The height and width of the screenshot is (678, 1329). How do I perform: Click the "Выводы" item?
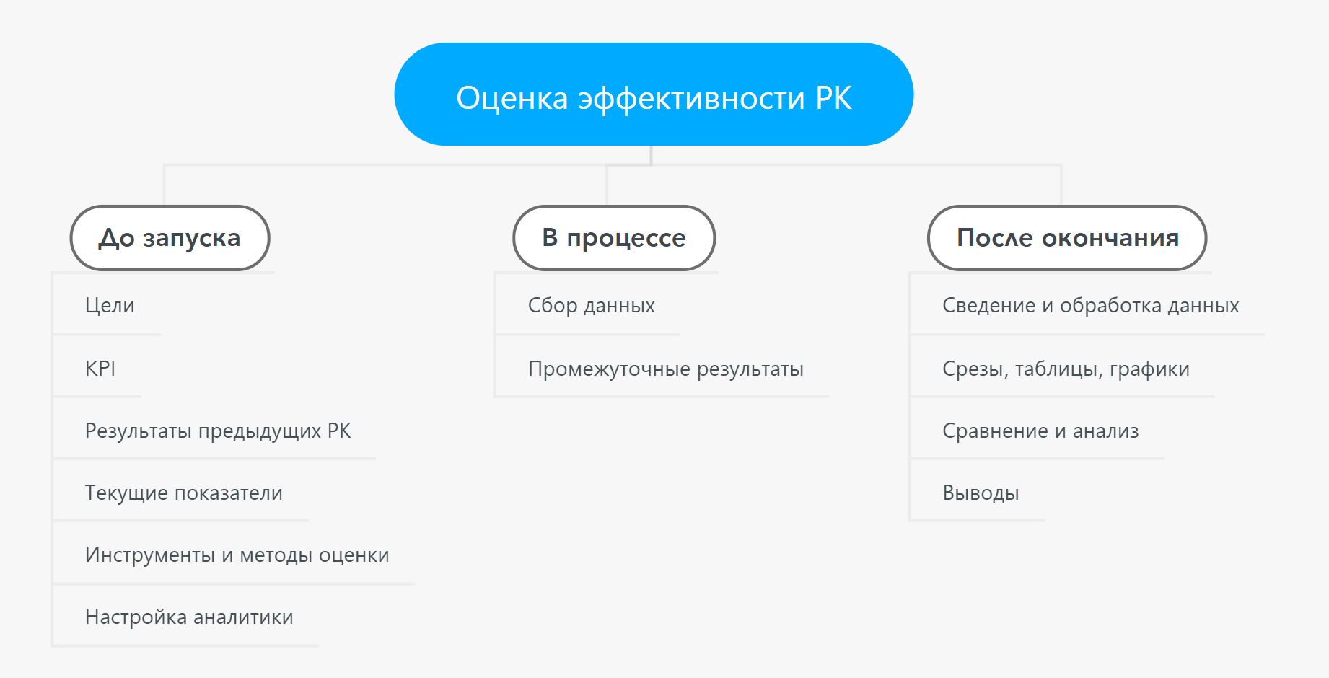[x=981, y=493]
